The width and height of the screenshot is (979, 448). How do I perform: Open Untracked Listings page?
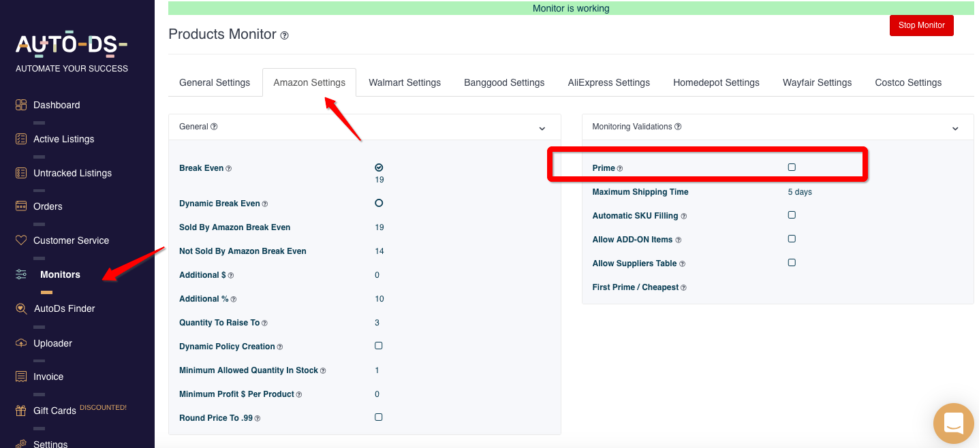click(x=72, y=173)
